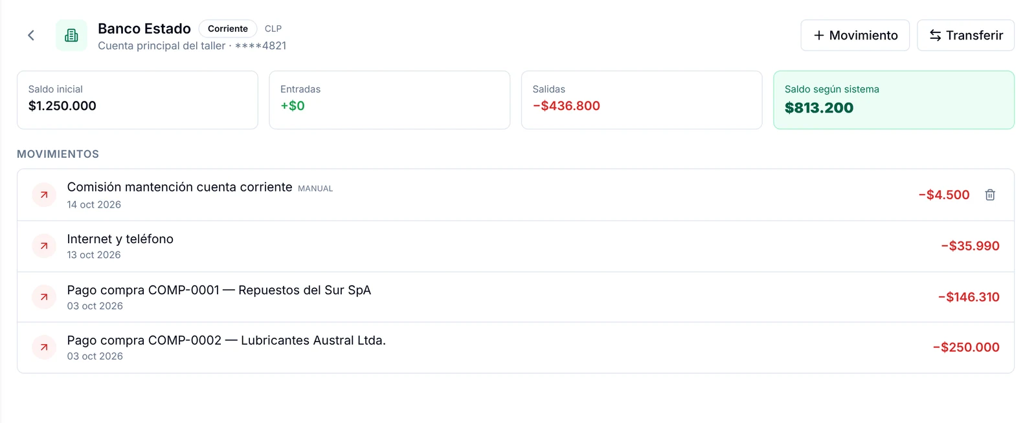Click the Banco Estado account title
Screen dimensions: 1036x423
pos(144,28)
